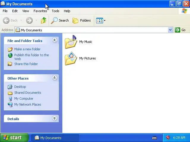Click the Windows flag logo in menu bar
190x142 pixels.
184,11
